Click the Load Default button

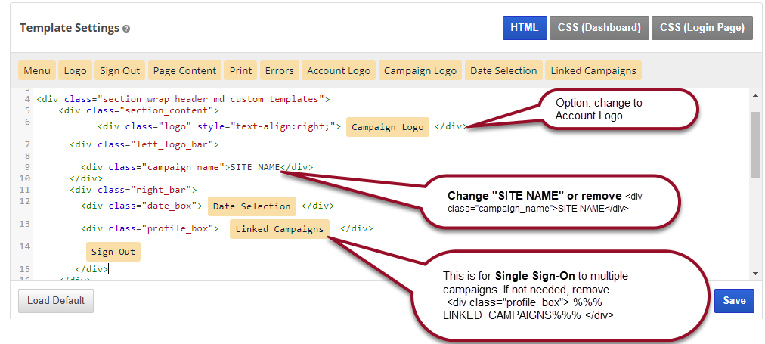point(56,300)
